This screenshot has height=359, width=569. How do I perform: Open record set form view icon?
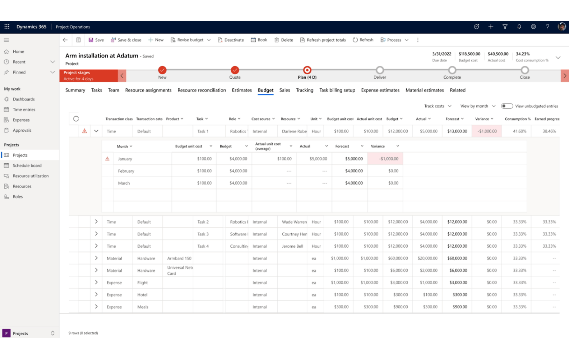(x=78, y=40)
